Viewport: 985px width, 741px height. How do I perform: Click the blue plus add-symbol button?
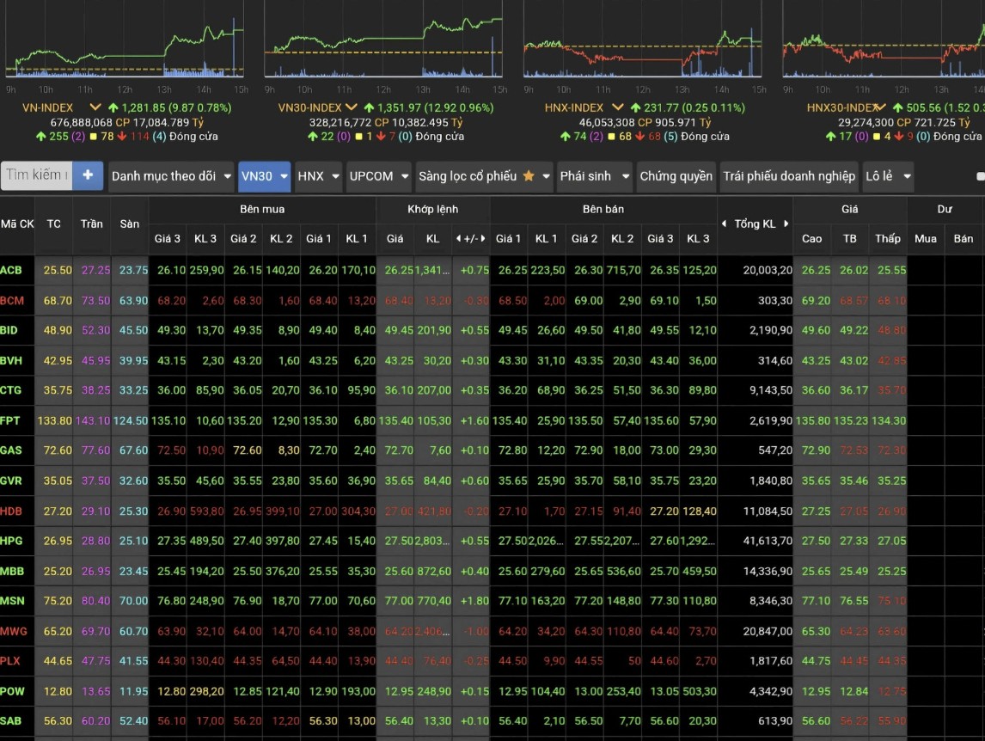(87, 175)
